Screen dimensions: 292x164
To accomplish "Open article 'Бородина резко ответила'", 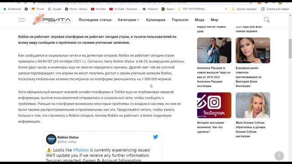I will (x=249, y=77).
